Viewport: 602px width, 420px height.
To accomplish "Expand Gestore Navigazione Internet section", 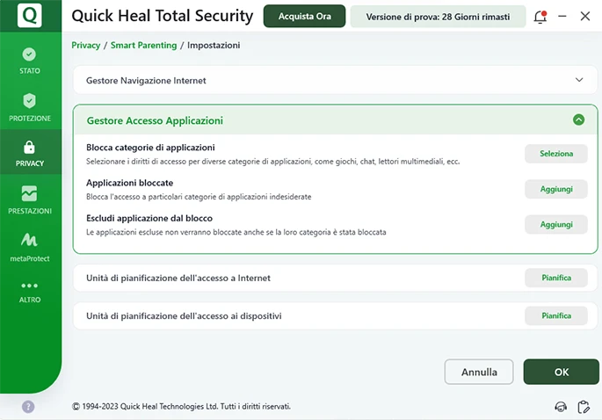I will (578, 80).
